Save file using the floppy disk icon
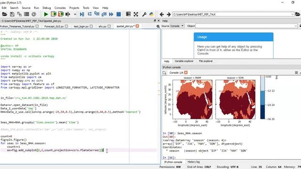The height and width of the screenshot is (169, 301). [x=12, y=14]
